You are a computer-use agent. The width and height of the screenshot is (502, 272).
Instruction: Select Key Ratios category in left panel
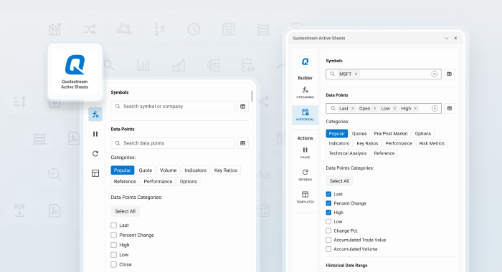coord(226,170)
